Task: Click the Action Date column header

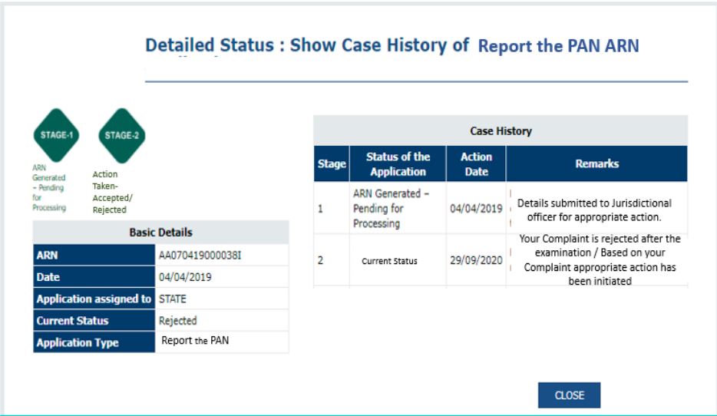Action: point(476,164)
